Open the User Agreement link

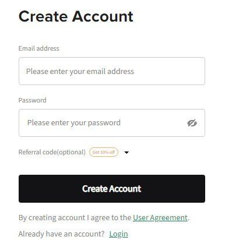[x=160, y=218]
